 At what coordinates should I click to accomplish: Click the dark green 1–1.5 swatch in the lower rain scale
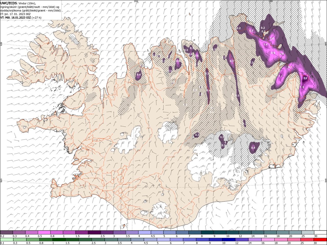tap(59, 240)
